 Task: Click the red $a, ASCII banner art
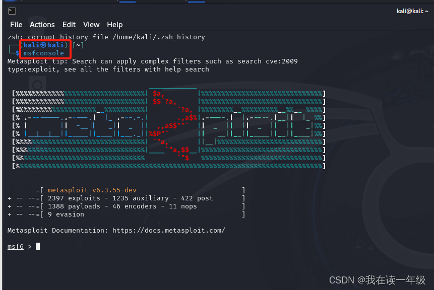click(x=158, y=94)
